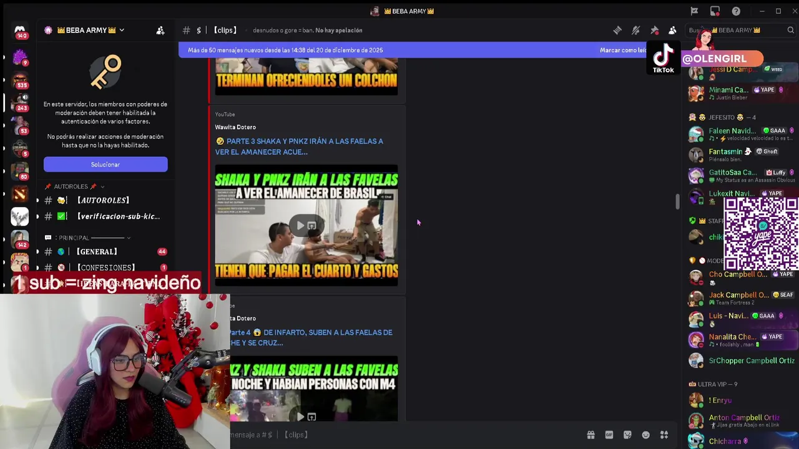Open PARTE 3 SHAKA Y PNKZ video link

point(299,147)
